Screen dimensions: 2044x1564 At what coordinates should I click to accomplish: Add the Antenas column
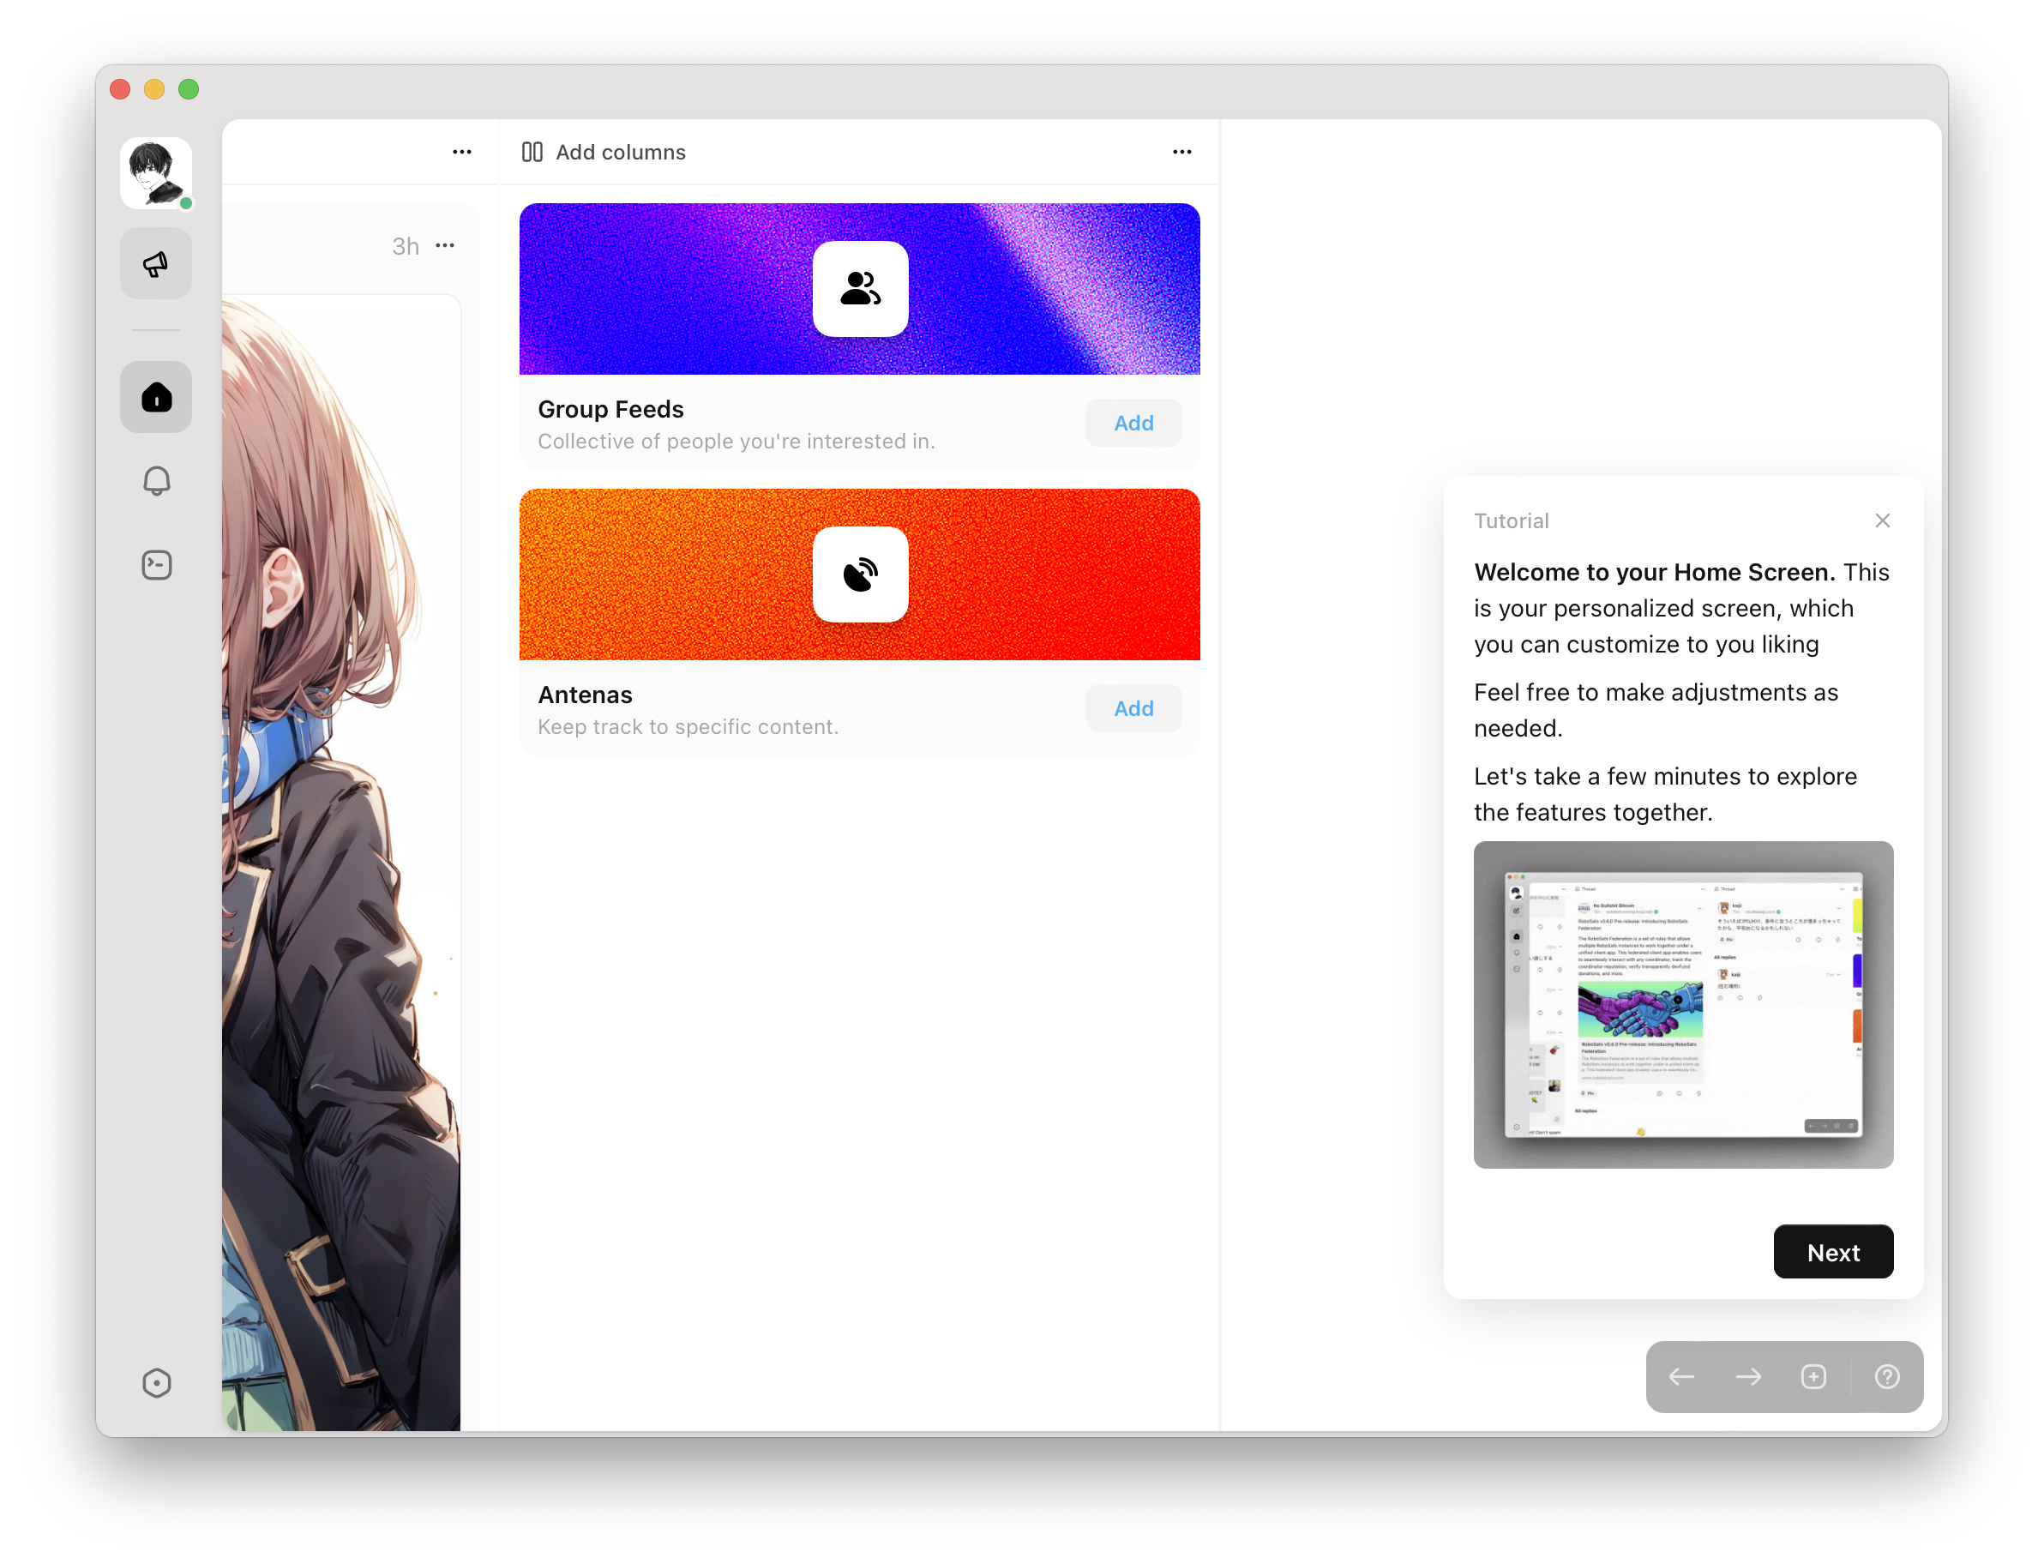click(x=1133, y=708)
